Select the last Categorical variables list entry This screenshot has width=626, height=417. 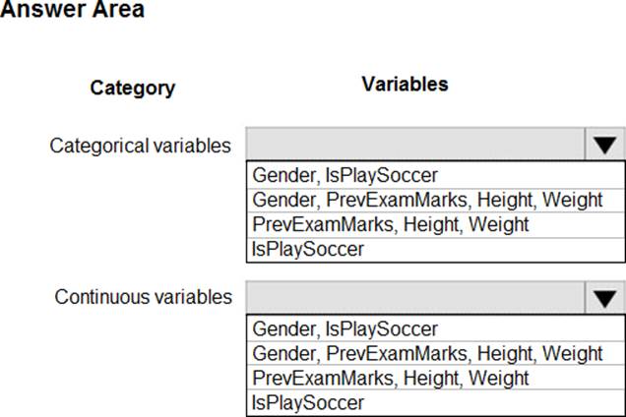click(308, 249)
